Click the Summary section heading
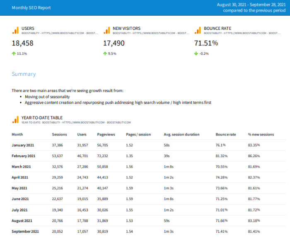Image resolution: width=290 pixels, height=238 pixels. click(24, 74)
